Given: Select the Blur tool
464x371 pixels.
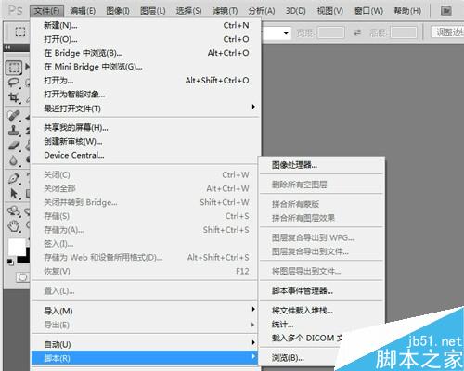Looking at the screenshot, I should [x=14, y=160].
